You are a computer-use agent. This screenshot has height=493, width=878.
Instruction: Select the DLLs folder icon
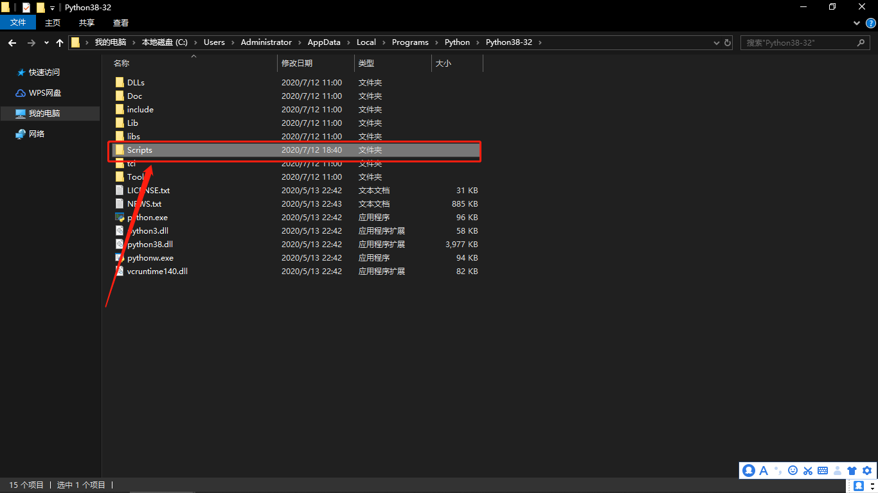click(x=120, y=82)
